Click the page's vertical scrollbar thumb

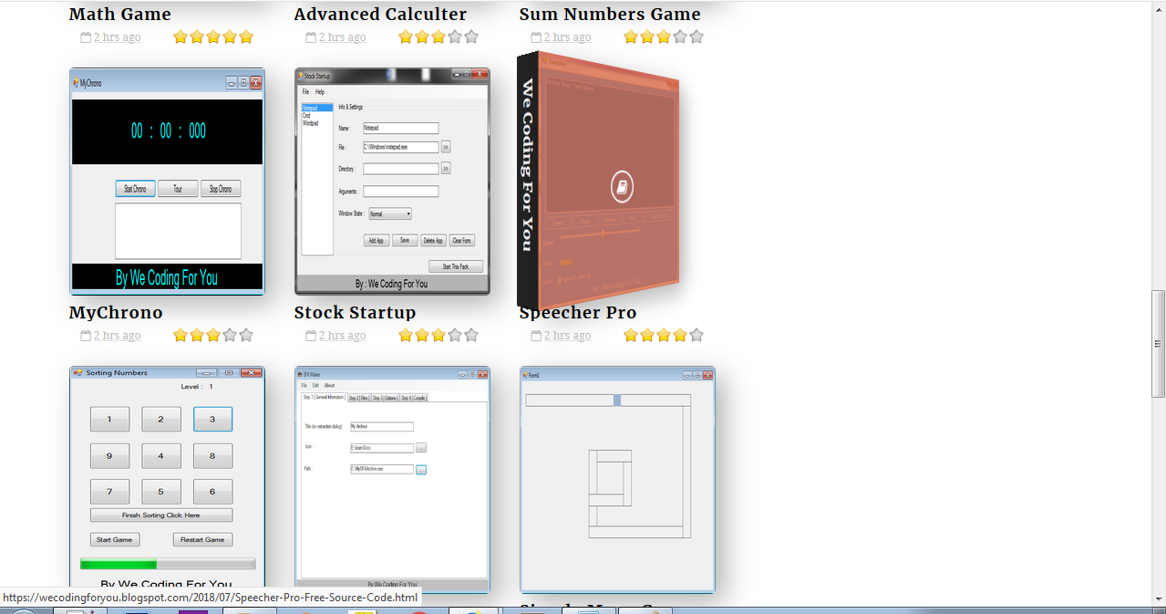click(x=1158, y=344)
